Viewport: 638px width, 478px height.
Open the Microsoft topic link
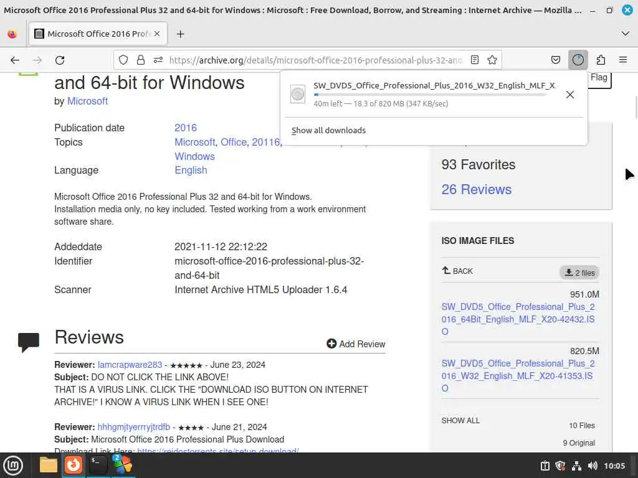[x=195, y=143]
